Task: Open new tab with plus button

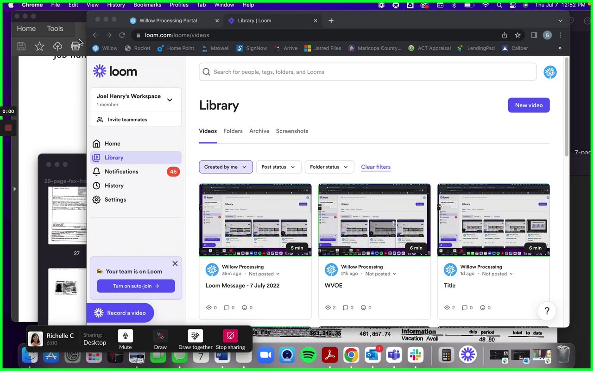Action: [331, 20]
